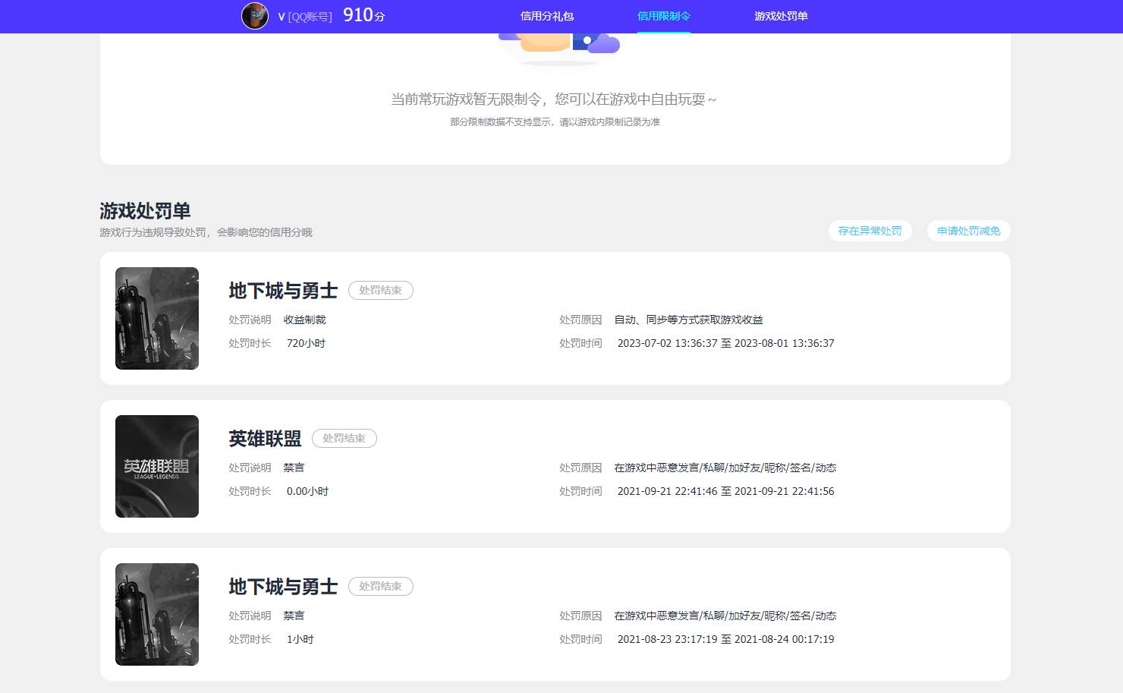1123x693 pixels.
Task: Click the 收益制裁 penalty description text
Action: [304, 320]
